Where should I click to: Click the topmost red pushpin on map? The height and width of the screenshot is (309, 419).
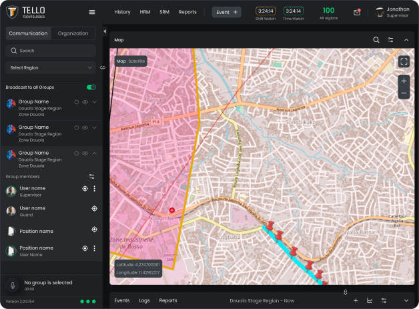point(270,226)
